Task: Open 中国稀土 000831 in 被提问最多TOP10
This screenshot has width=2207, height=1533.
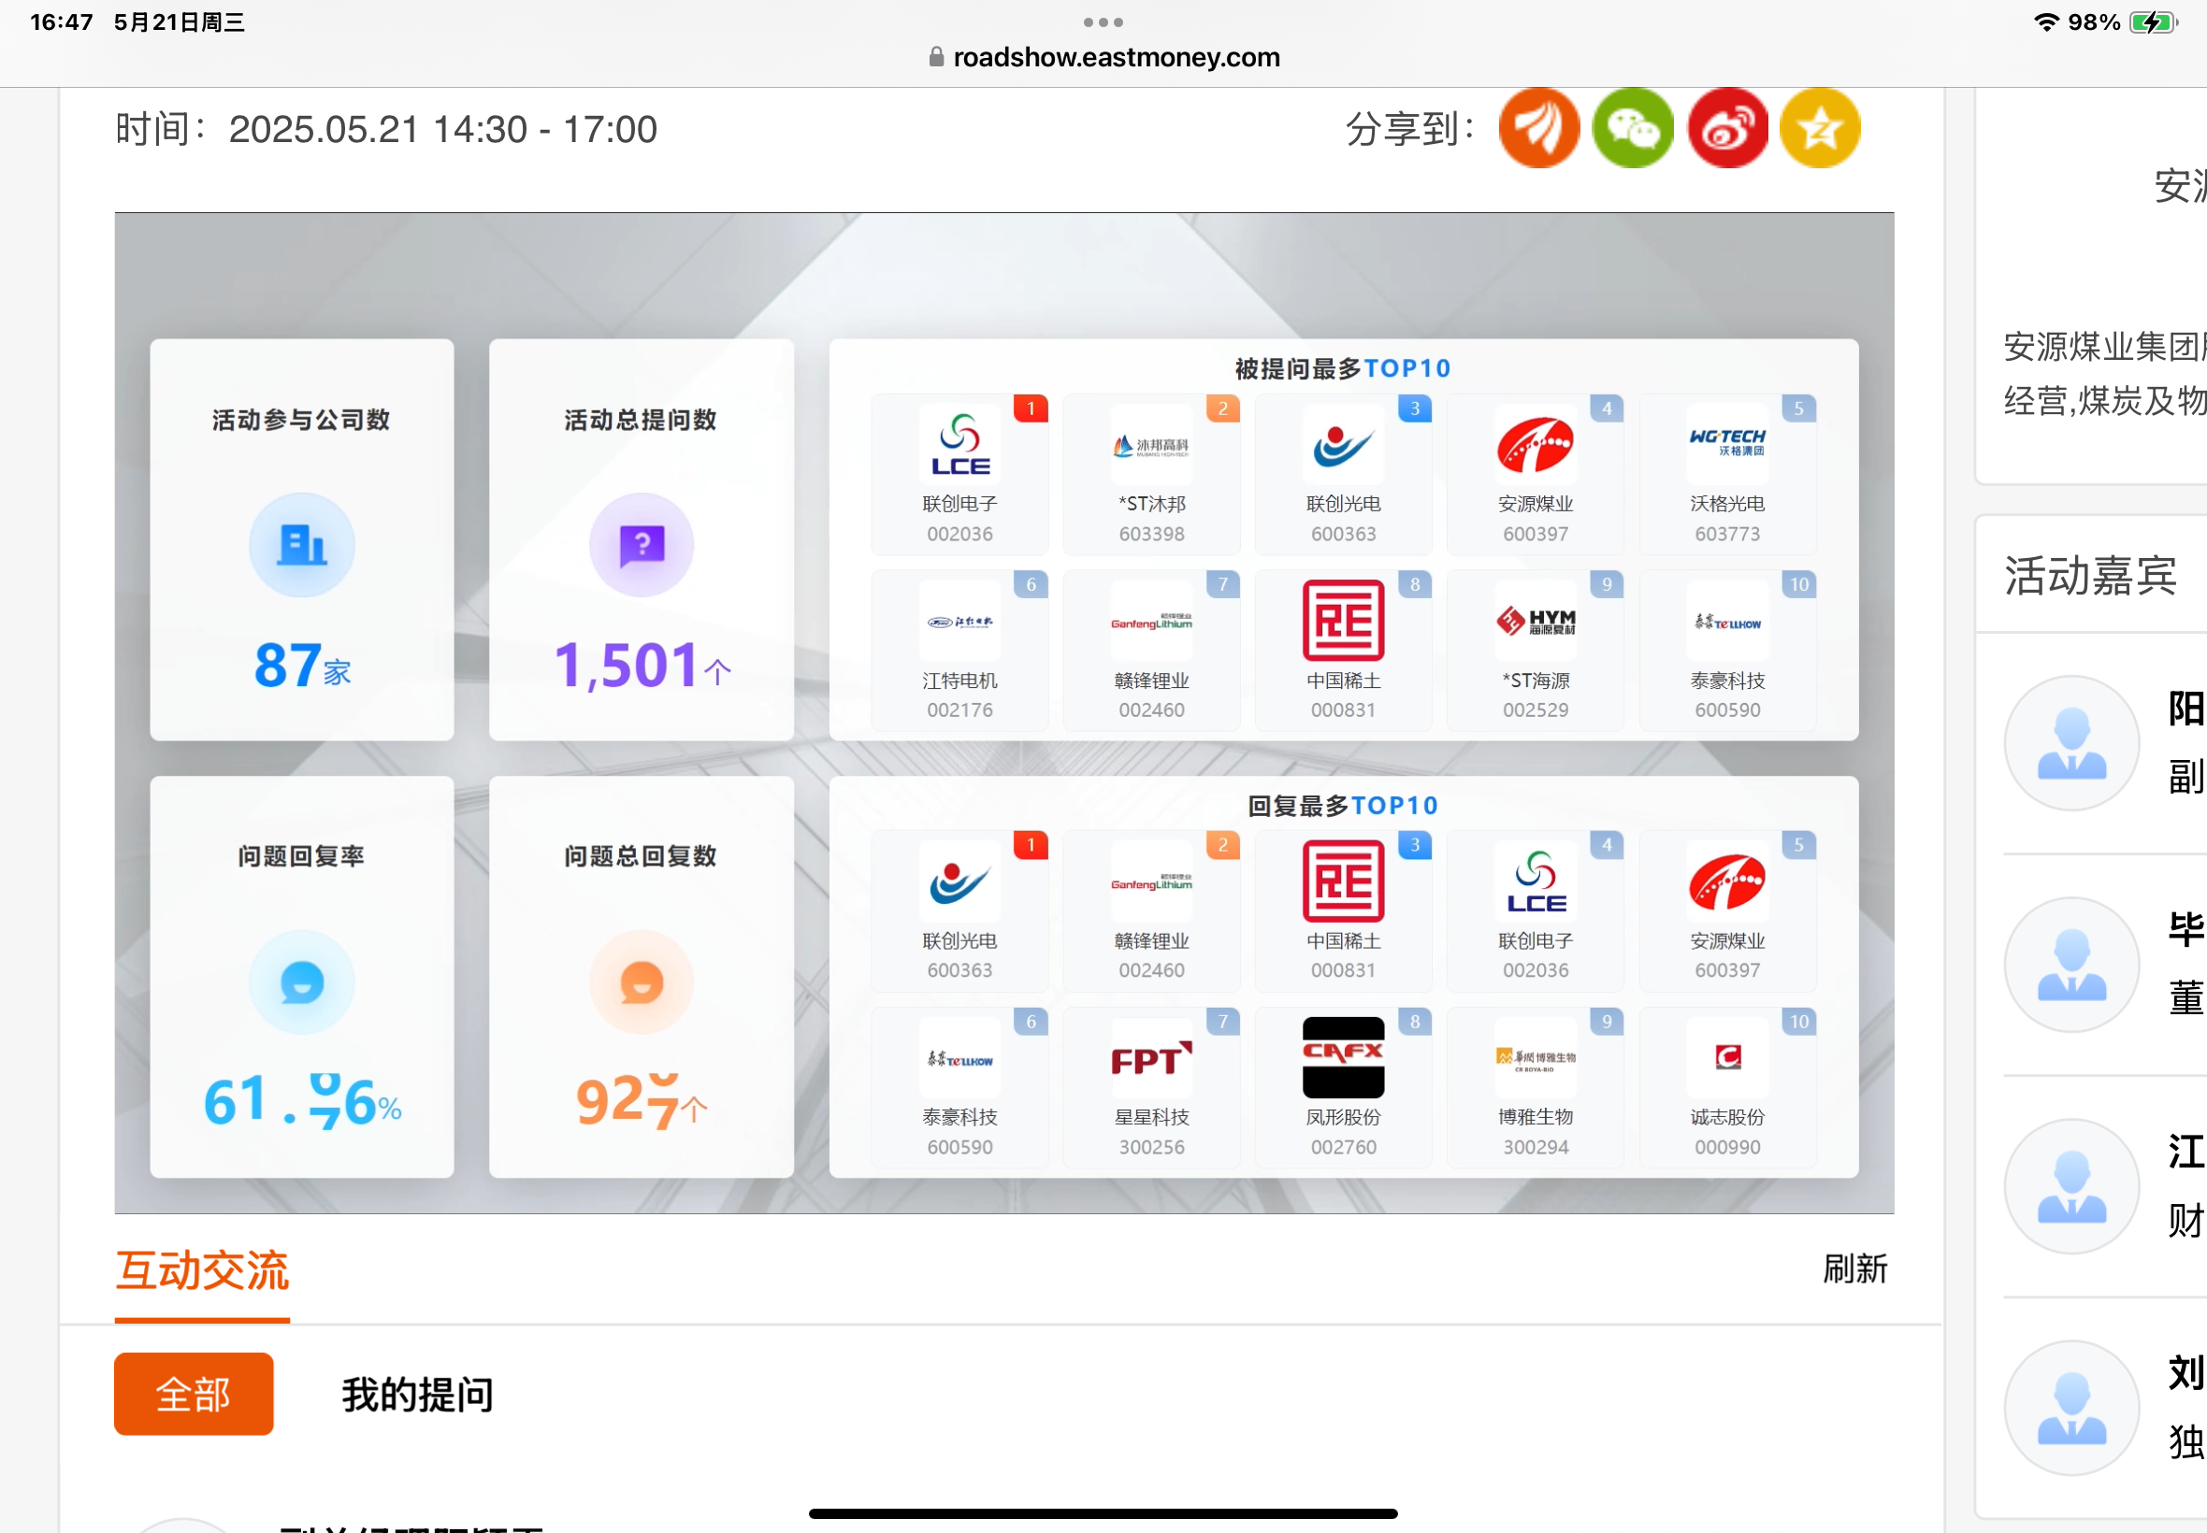Action: [1343, 651]
